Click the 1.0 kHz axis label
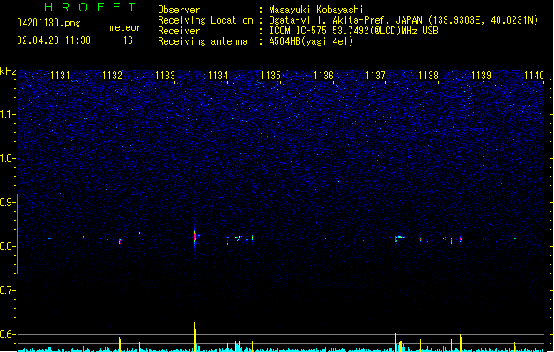The image size is (554, 352). click(7, 158)
